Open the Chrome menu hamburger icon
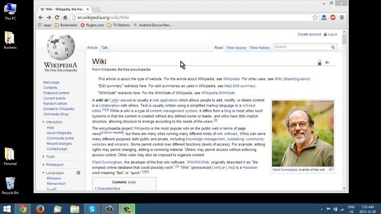This screenshot has height=214, width=381. [x=342, y=17]
